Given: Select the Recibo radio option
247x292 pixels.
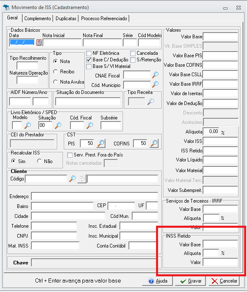Looking at the screenshot, I should point(56,72).
